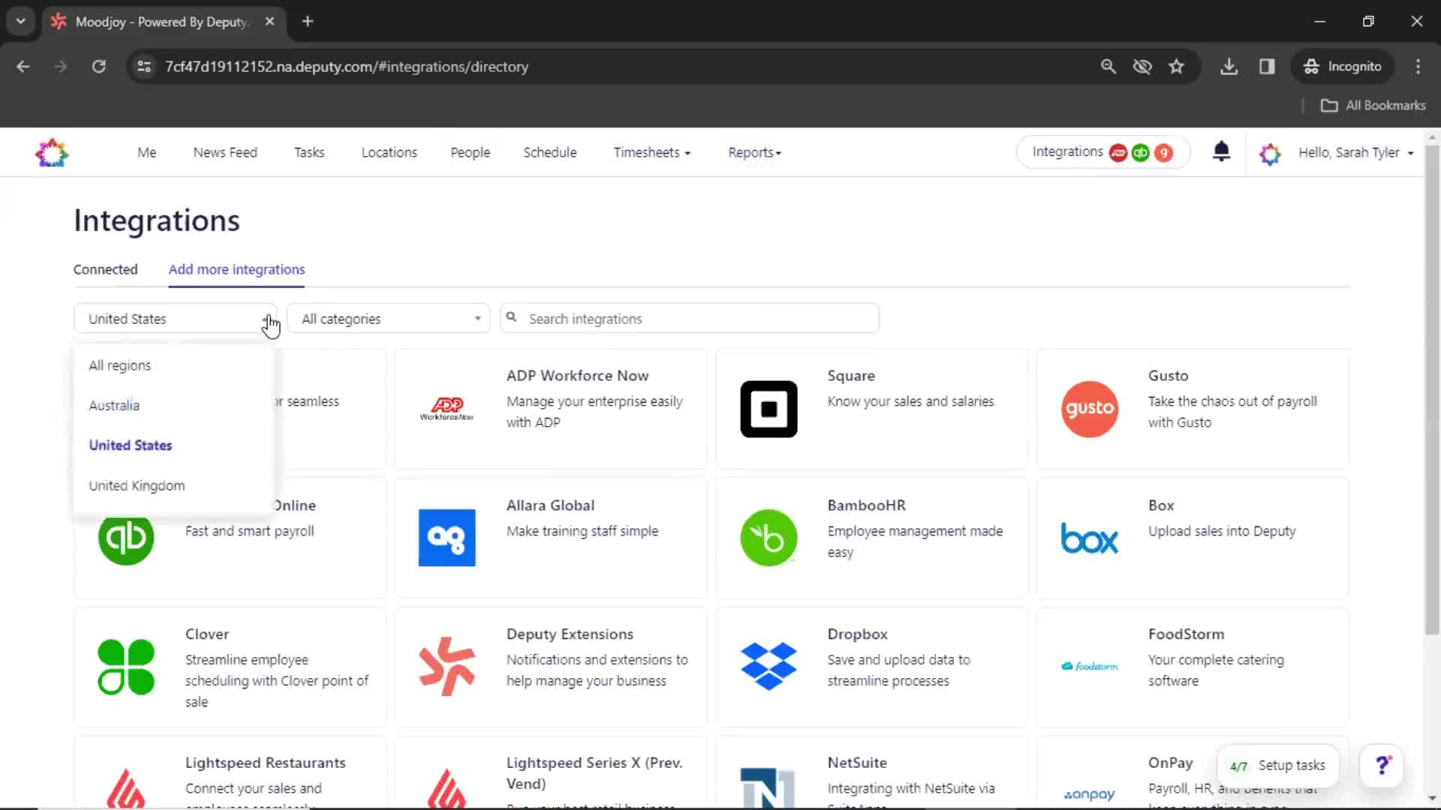Open the Timesheets dropdown menu
The height and width of the screenshot is (810, 1441).
point(650,152)
